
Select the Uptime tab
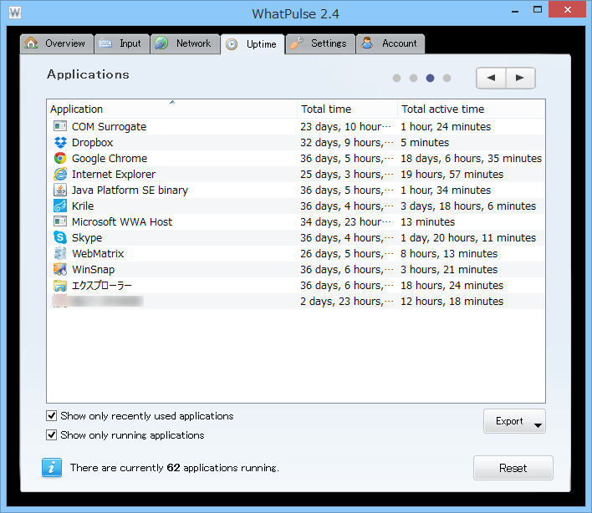253,44
